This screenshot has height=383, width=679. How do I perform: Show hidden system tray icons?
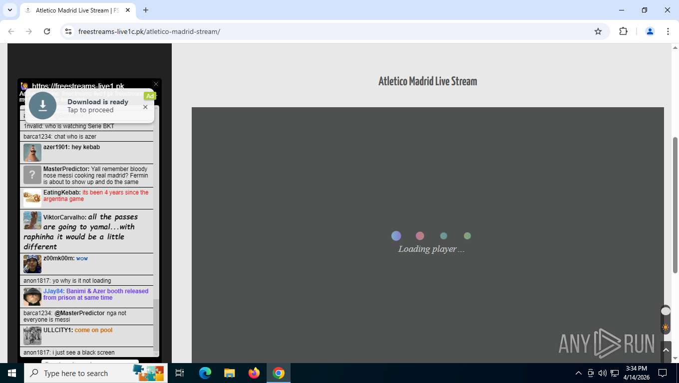coord(579,373)
